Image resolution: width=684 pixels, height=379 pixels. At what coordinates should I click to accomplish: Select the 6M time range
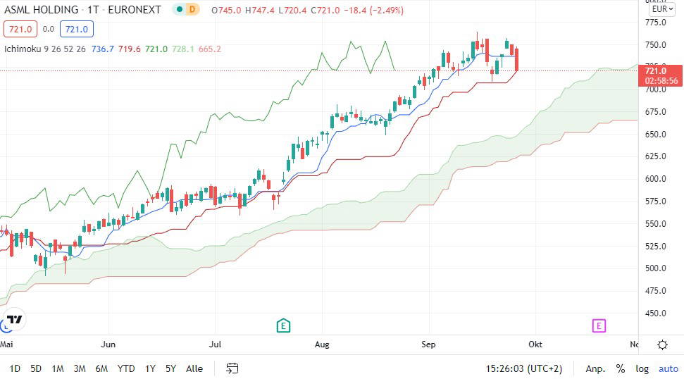101,368
